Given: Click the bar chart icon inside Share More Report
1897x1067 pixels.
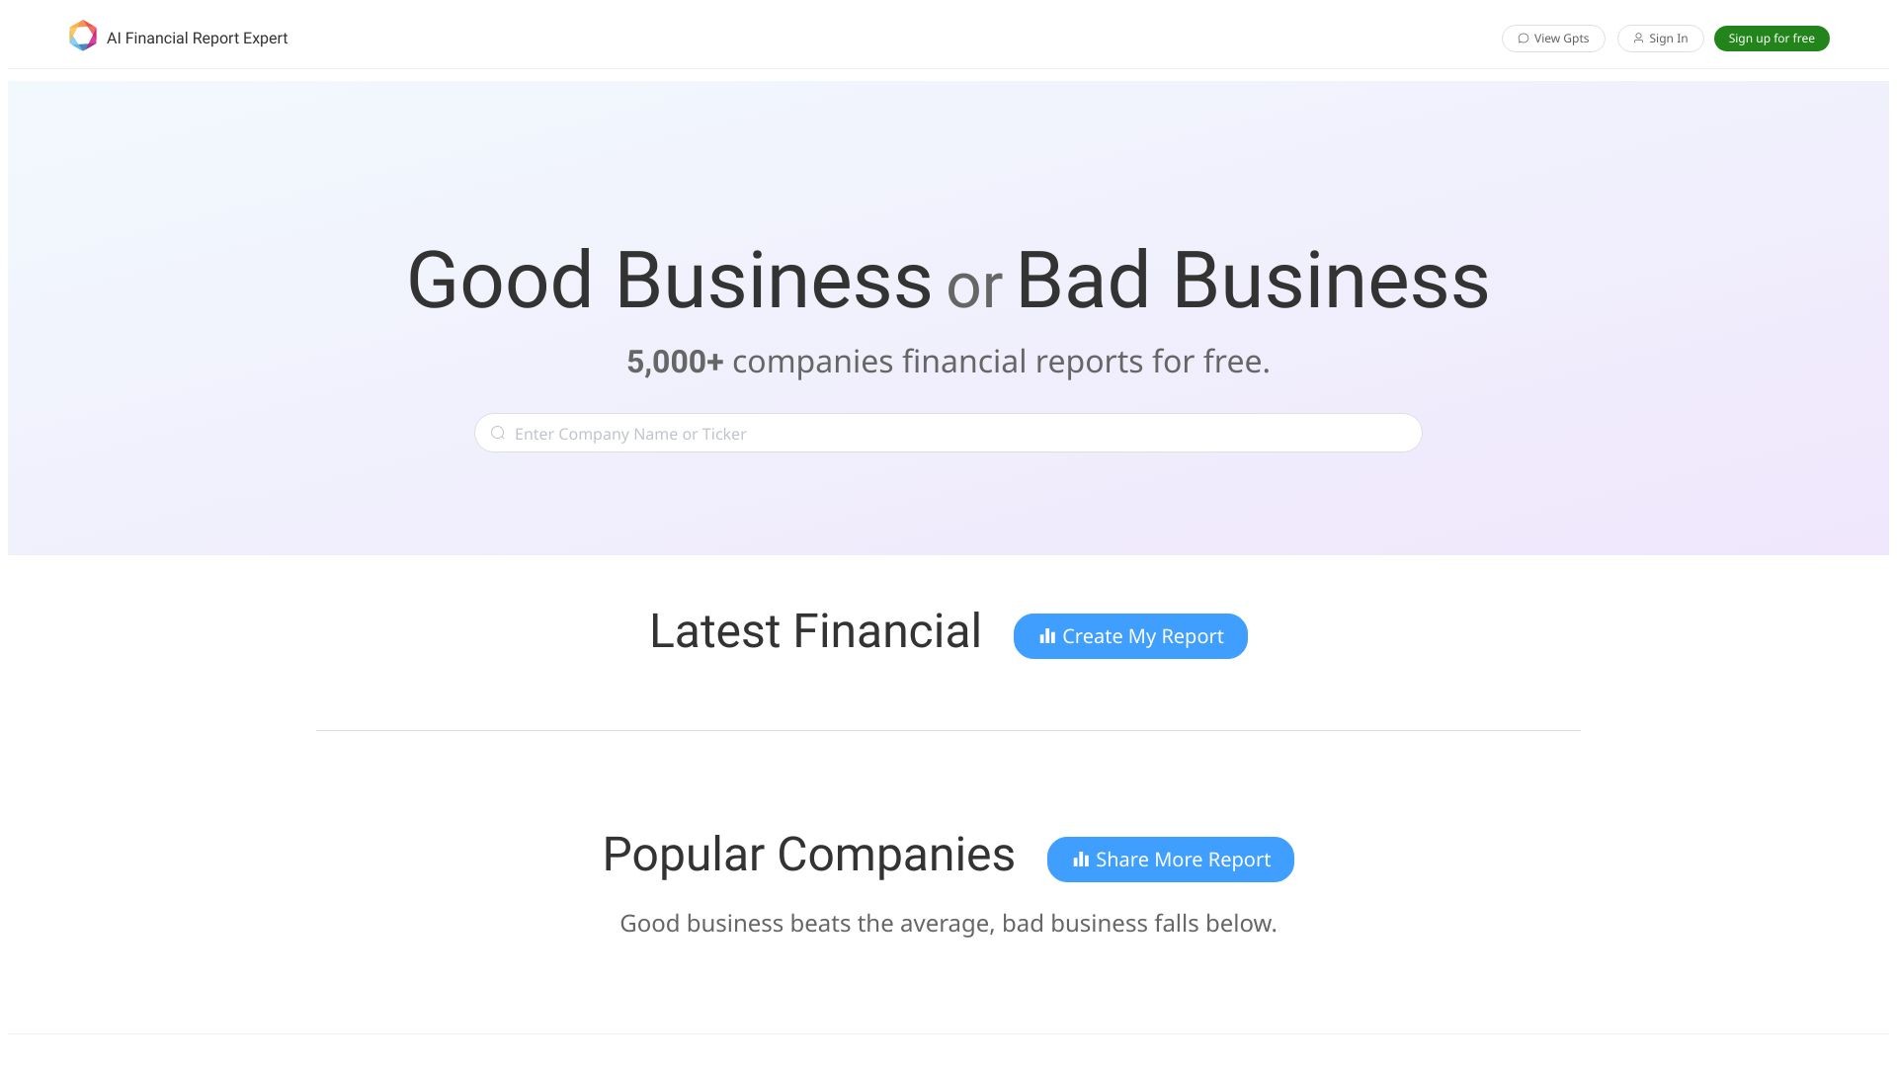Looking at the screenshot, I should pyautogui.click(x=1080, y=860).
